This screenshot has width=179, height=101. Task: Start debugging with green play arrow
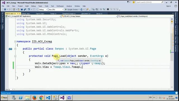66,10
